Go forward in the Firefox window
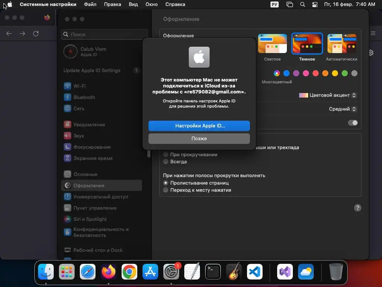Image resolution: width=382 pixels, height=287 pixels. 22,33
